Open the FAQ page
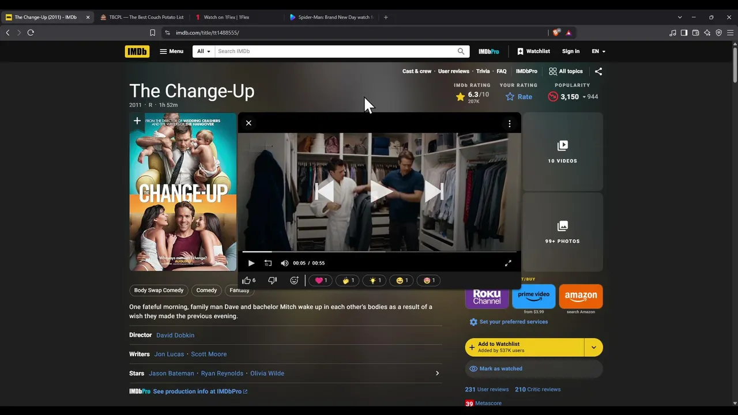The height and width of the screenshot is (415, 738). tap(502, 71)
